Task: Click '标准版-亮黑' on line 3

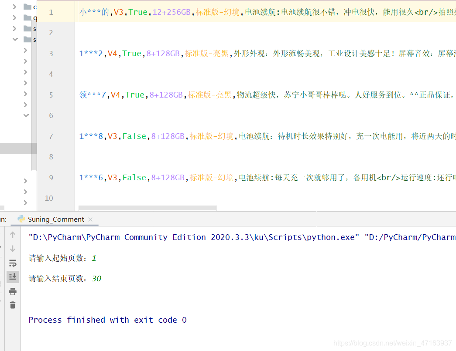Action: pyautogui.click(x=206, y=54)
